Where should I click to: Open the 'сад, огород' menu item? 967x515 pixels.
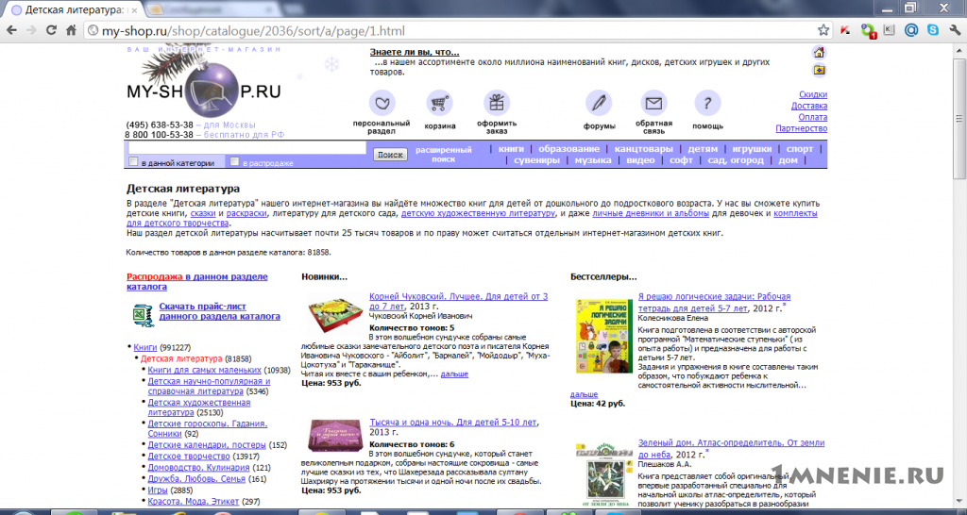pyautogui.click(x=736, y=160)
